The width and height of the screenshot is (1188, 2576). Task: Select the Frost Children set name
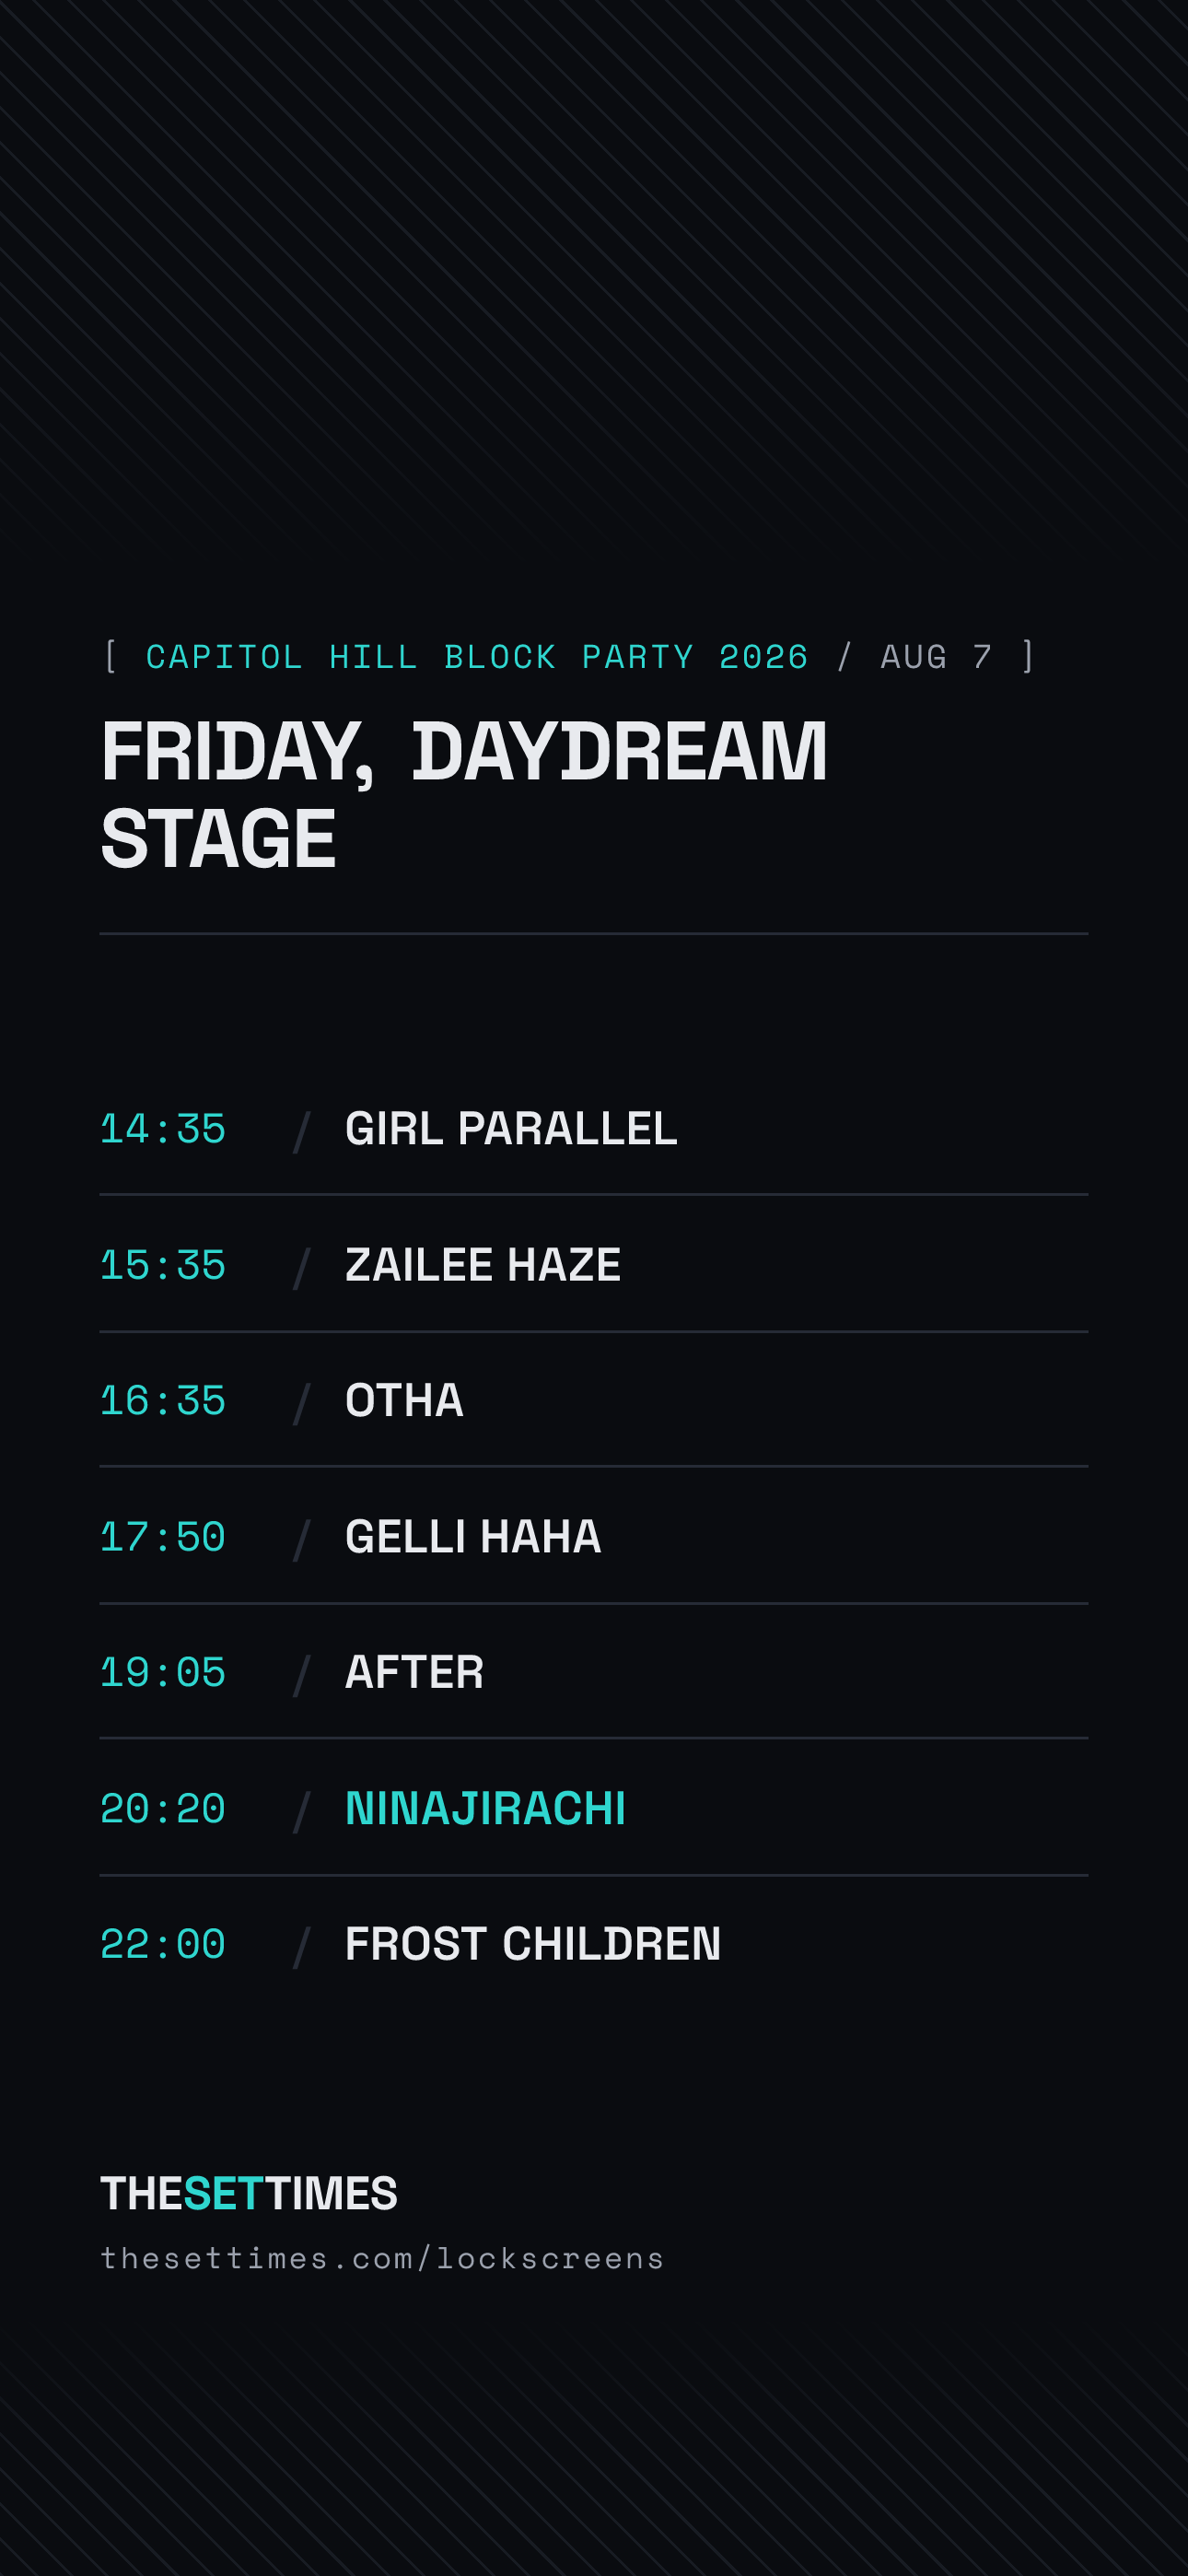tap(533, 1945)
